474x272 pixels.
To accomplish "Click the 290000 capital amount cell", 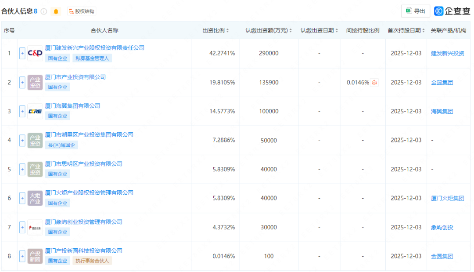I will click(269, 53).
